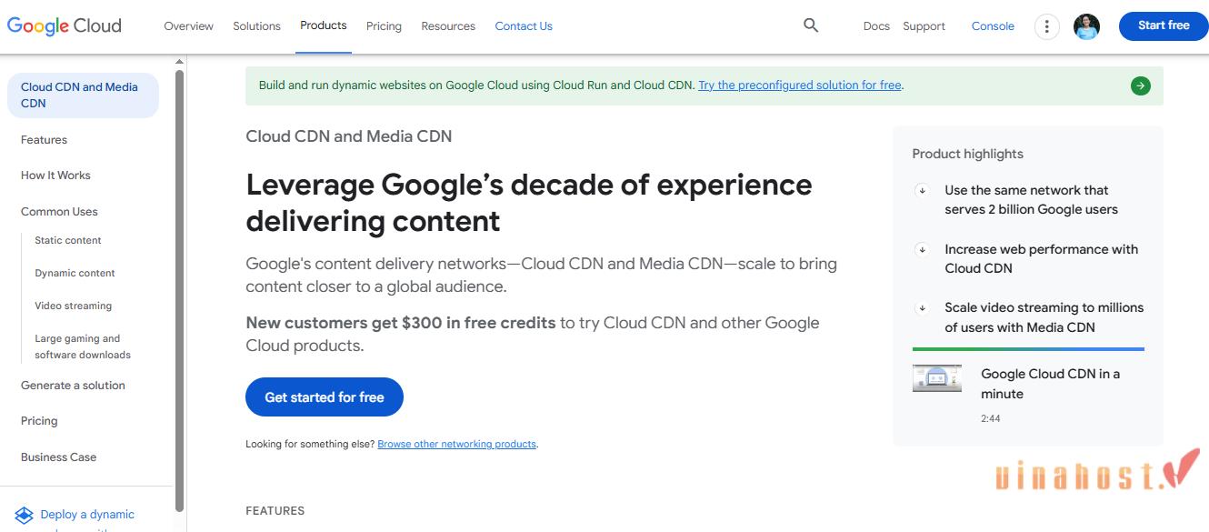The height and width of the screenshot is (532, 1209).
Task: Open Business Case in the sidebar
Action: click(x=58, y=457)
